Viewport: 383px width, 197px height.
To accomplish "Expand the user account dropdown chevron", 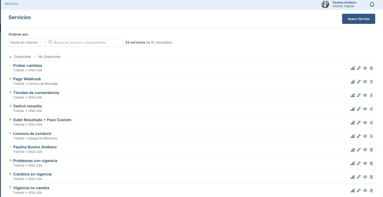I will coord(363,4).
